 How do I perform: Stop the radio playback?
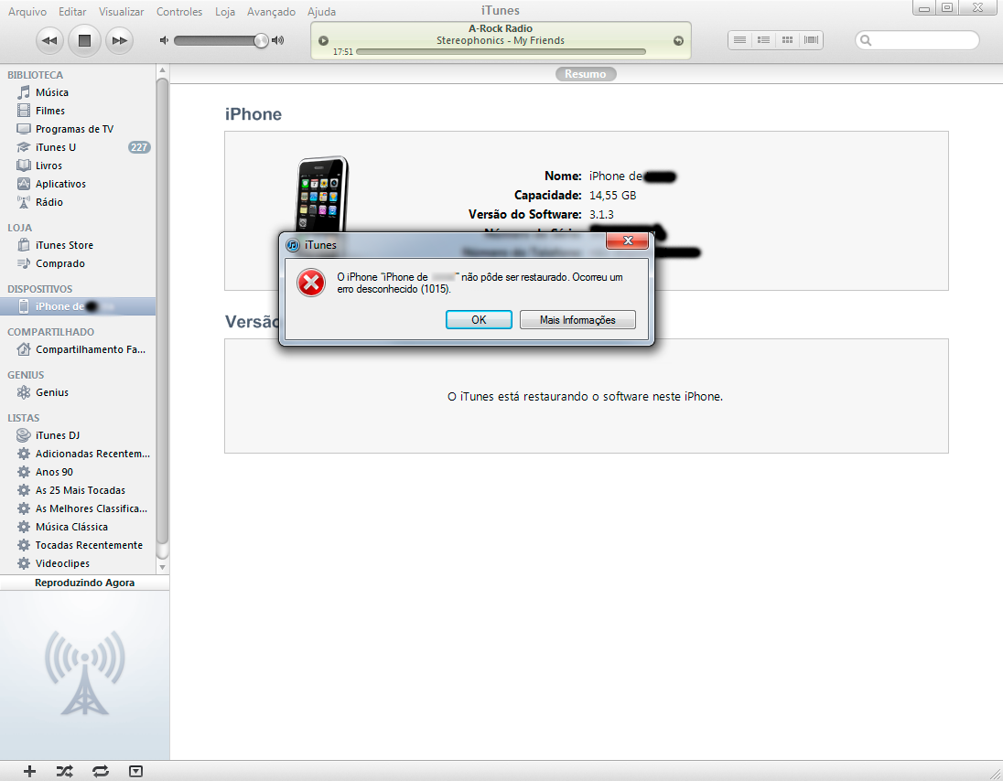coord(84,40)
